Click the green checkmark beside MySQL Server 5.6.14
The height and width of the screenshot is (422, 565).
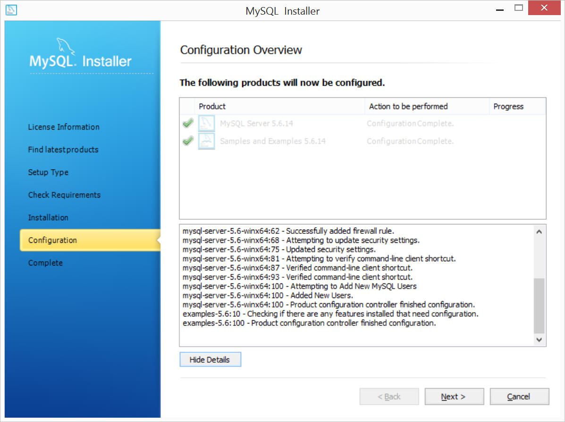[x=188, y=123]
